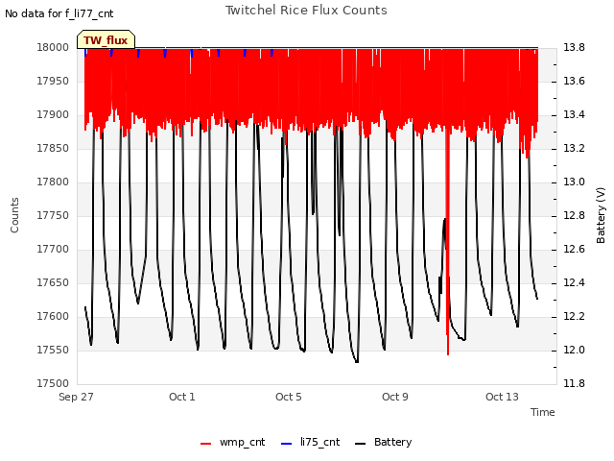Toggle the wmp_cnt legend entry

232,442
